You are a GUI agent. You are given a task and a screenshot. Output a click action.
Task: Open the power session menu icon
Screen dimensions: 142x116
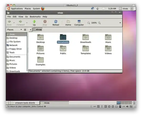click(132, 9)
